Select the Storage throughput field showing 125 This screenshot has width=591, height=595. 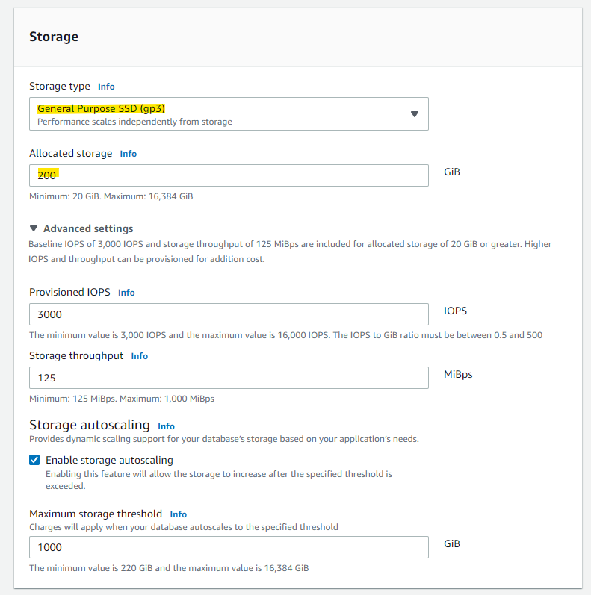pyautogui.click(x=229, y=378)
